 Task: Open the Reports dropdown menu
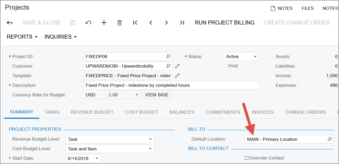pos(22,37)
